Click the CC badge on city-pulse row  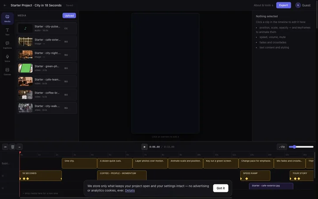[x=66, y=28]
